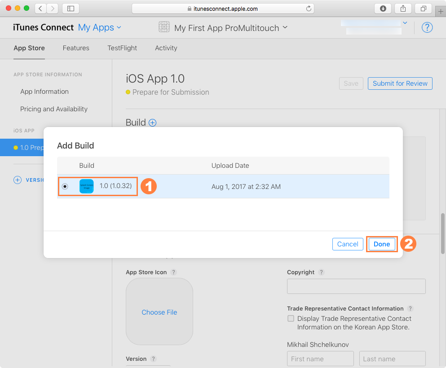Click the Mikhail Shchelkunov name text

click(318, 345)
